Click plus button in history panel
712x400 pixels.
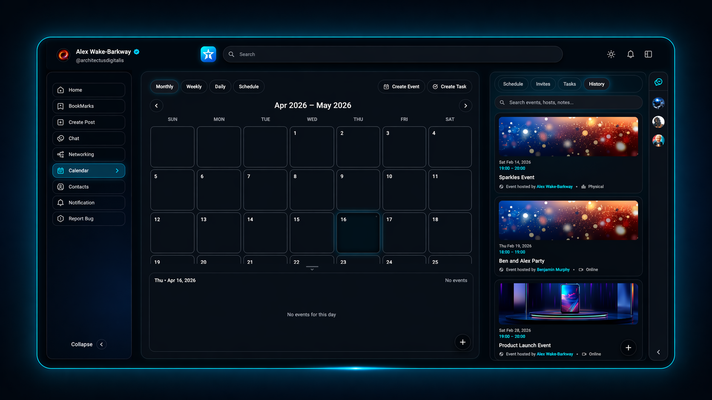tap(628, 348)
